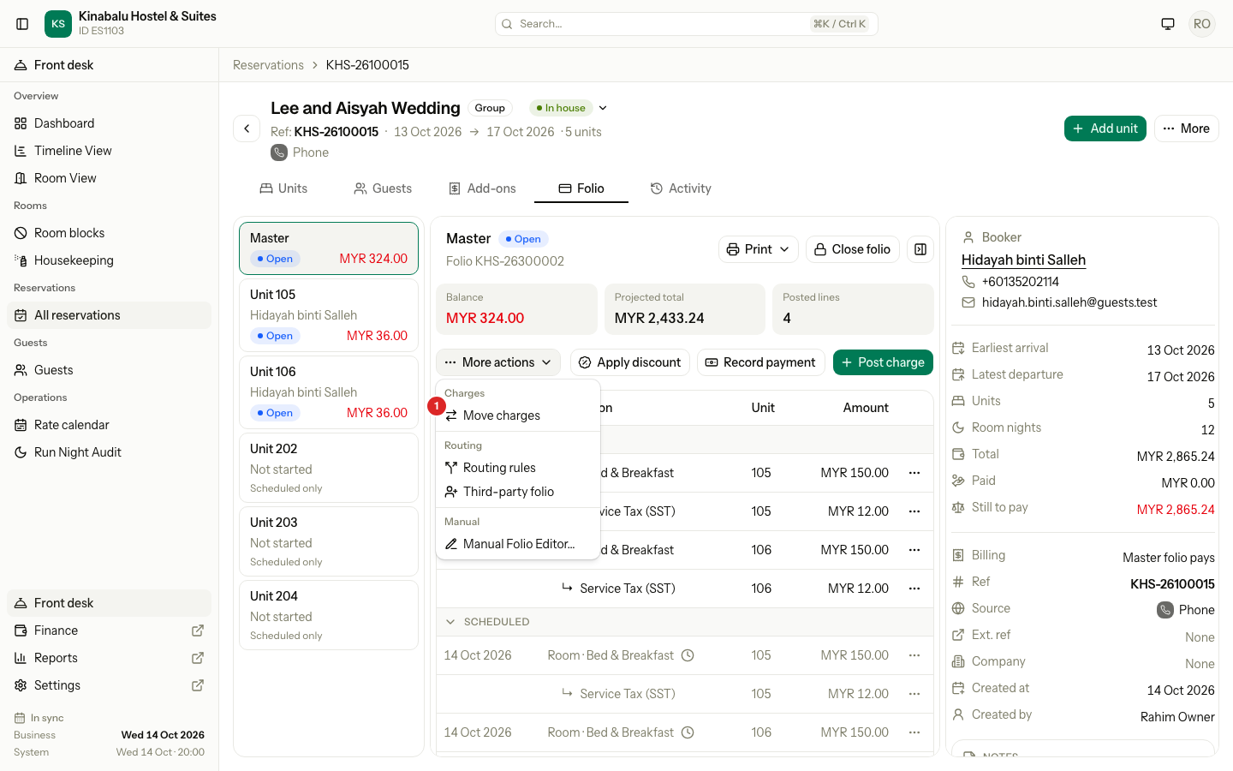Viewport: 1233px width, 771px height.
Task: Open Finance external link icon
Action: [198, 631]
